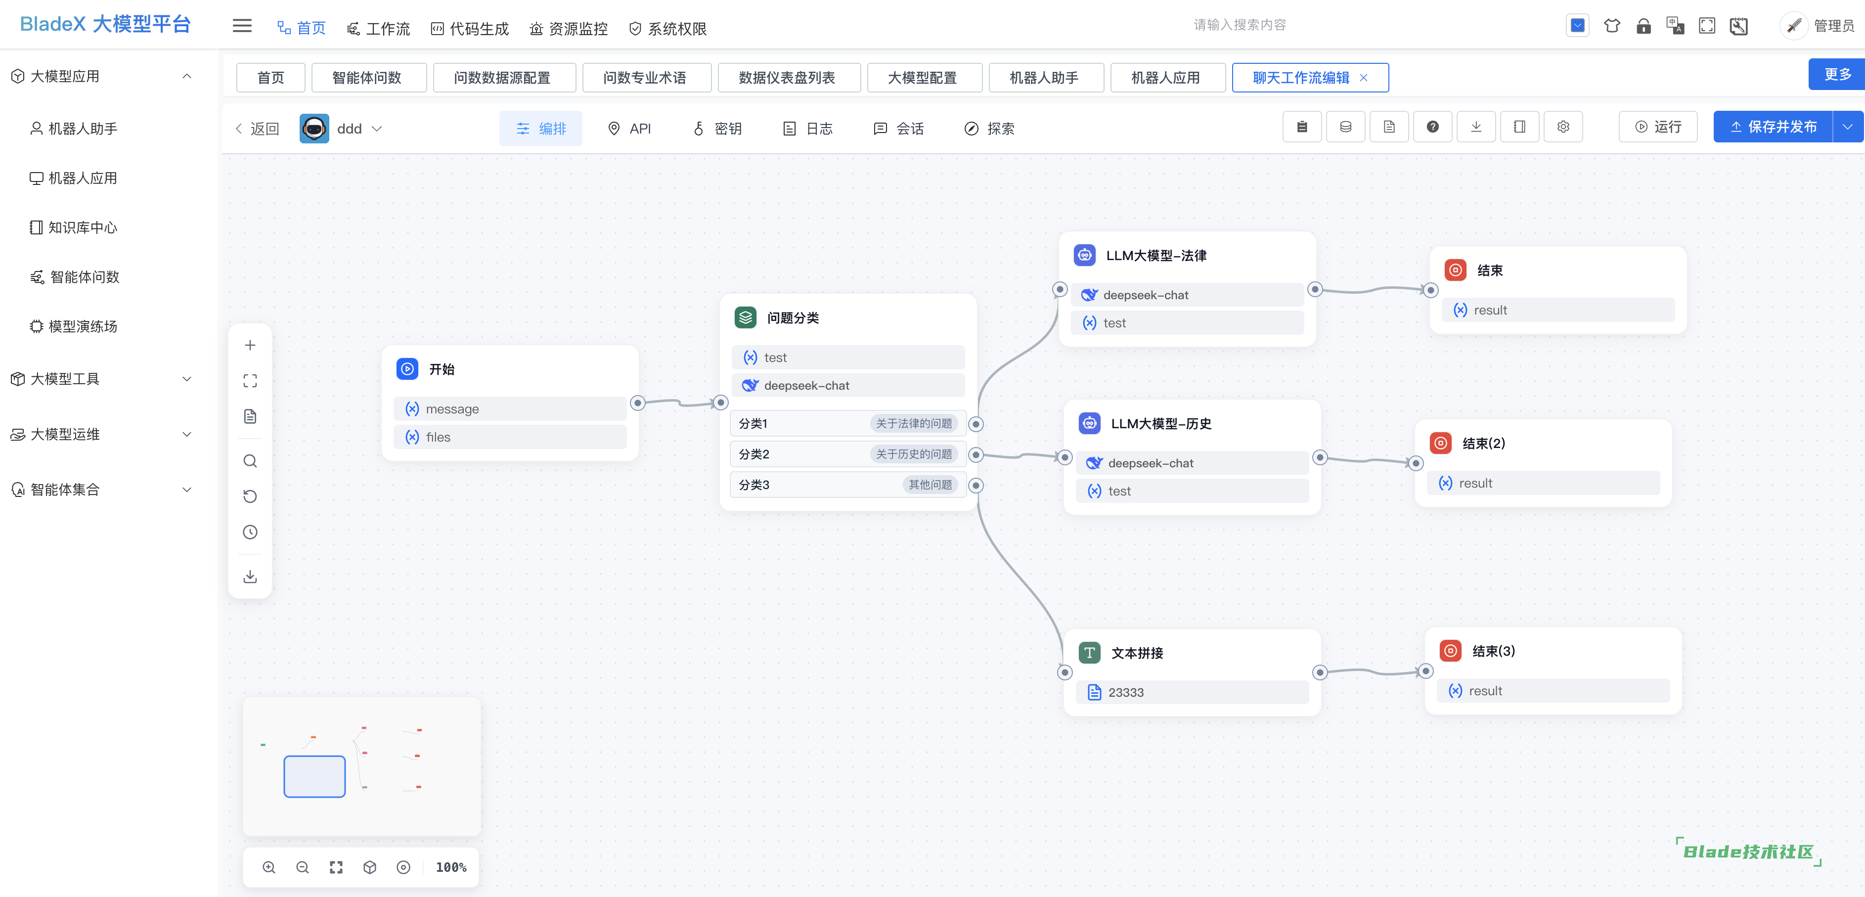
Task: Open the ddd app dropdown chevron
Action: [x=377, y=129]
